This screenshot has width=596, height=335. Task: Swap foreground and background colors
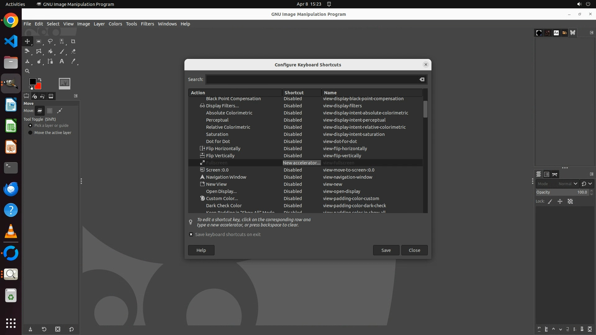tap(40, 79)
